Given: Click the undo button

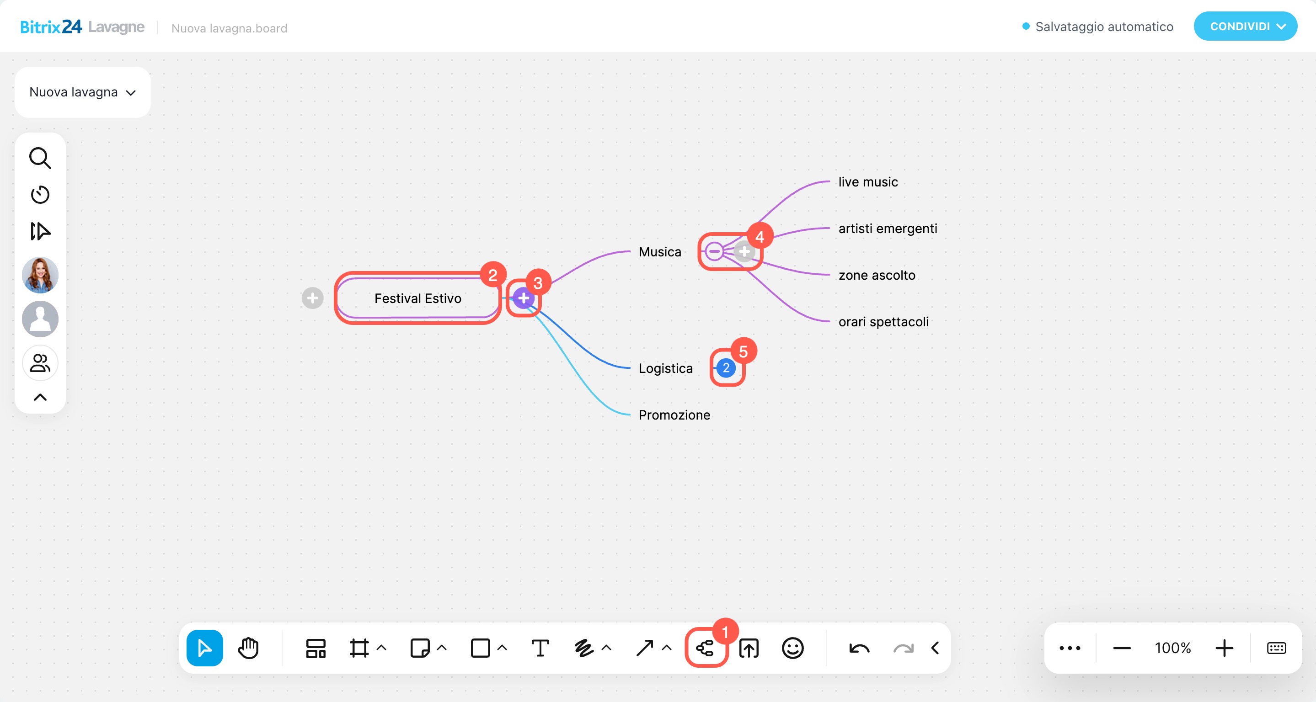Looking at the screenshot, I should (859, 649).
